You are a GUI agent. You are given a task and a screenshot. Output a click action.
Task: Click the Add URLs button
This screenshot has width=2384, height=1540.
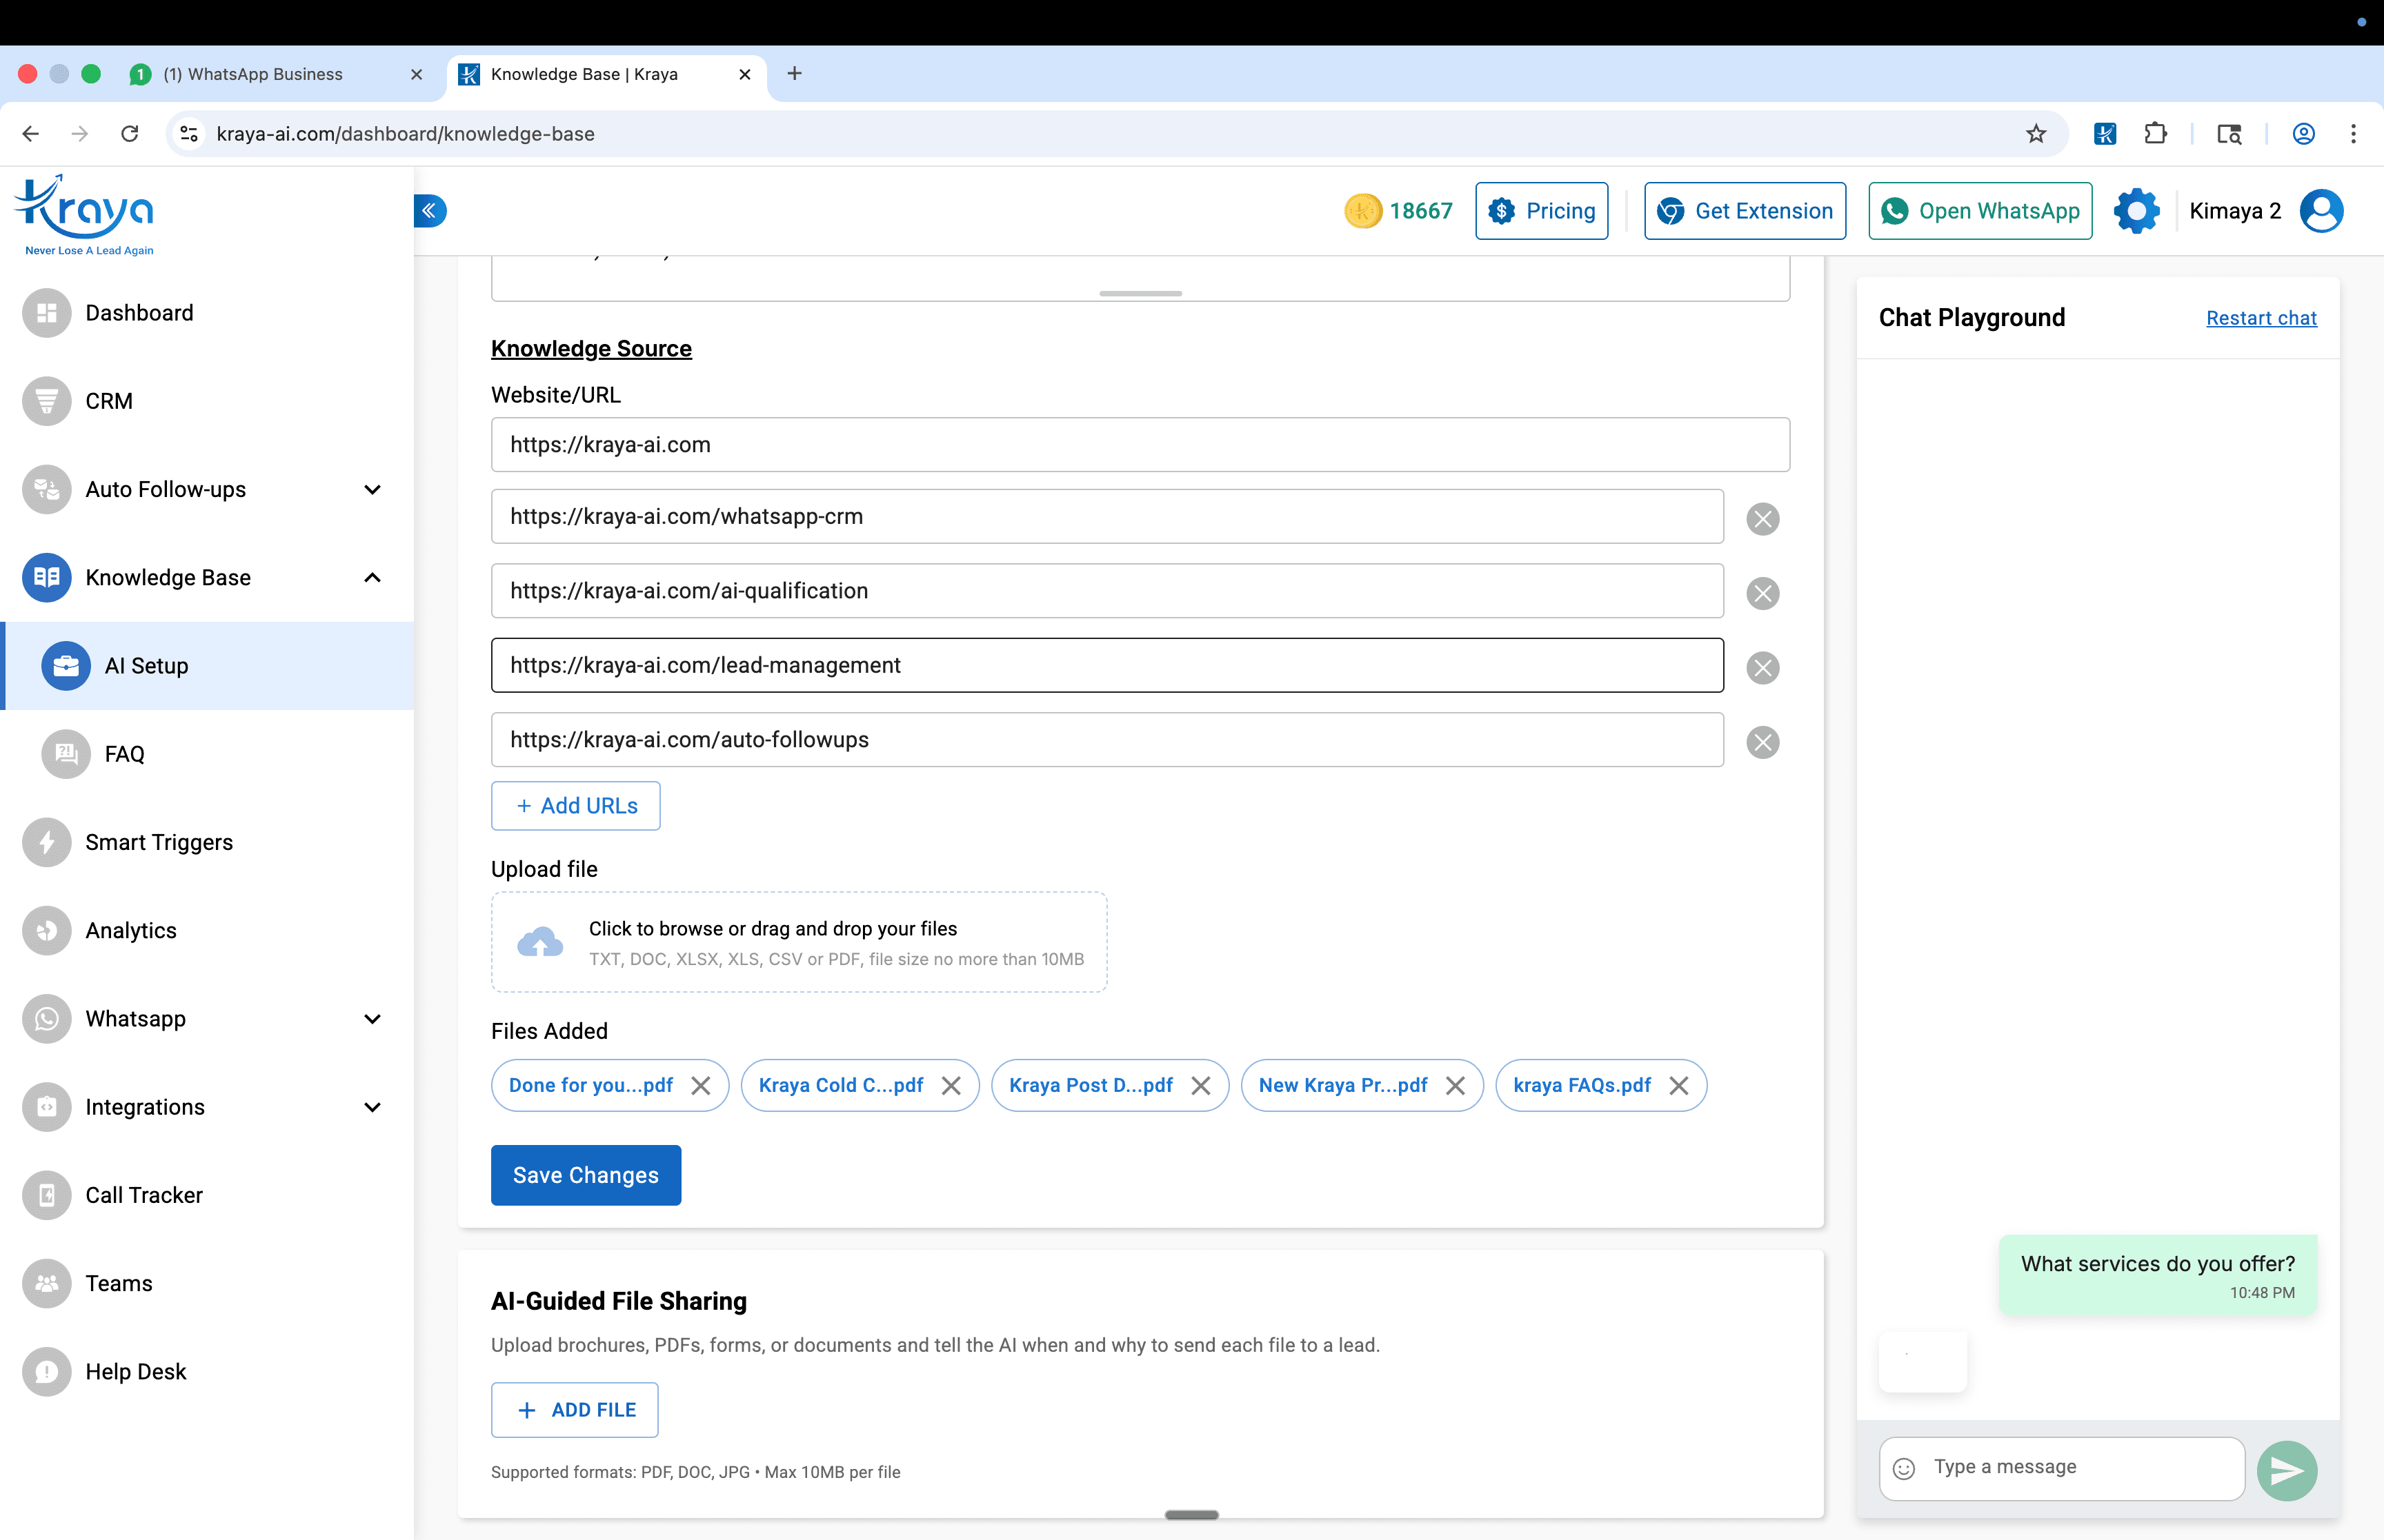(x=575, y=806)
